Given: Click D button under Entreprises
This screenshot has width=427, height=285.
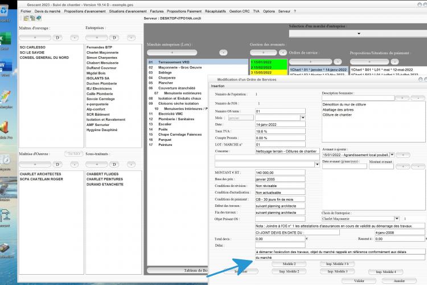Looking at the screenshot, I should click(114, 38).
